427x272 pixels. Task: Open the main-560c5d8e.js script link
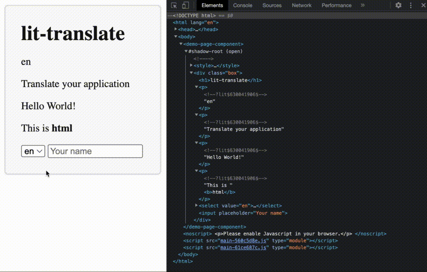pyautogui.click(x=243, y=241)
